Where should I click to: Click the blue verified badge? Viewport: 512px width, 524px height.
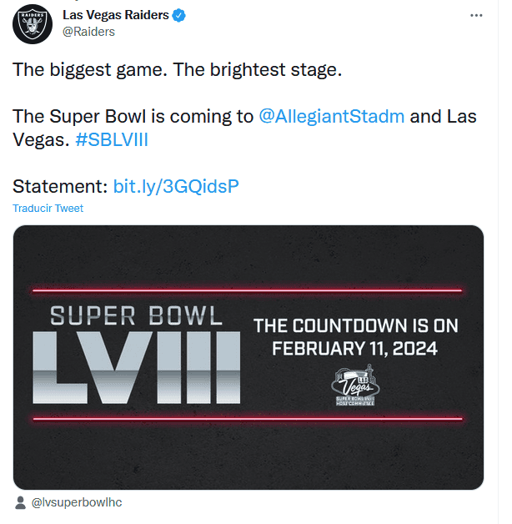pyautogui.click(x=178, y=15)
